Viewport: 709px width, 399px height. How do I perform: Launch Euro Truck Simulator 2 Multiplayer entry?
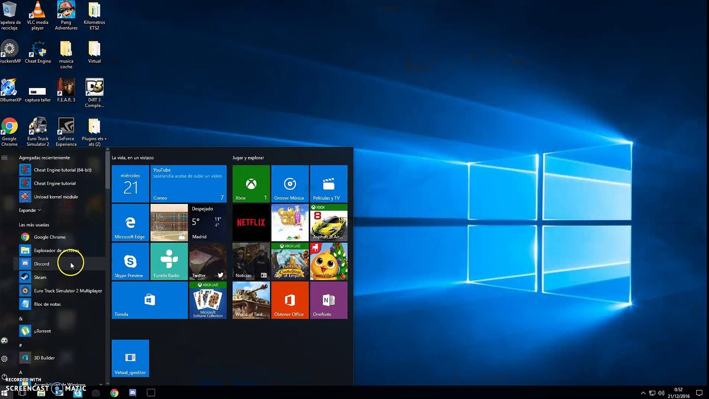click(61, 291)
